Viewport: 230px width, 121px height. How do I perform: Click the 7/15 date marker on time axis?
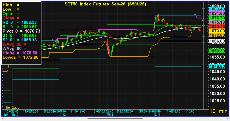[158, 115]
